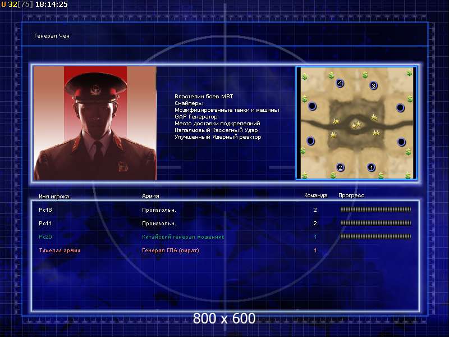This screenshot has height=337, width=449.
Task: Click the 'GAP Генератор' line
Action: coord(196,117)
